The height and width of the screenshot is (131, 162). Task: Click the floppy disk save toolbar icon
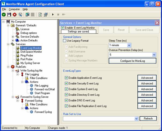click(x=9, y=14)
